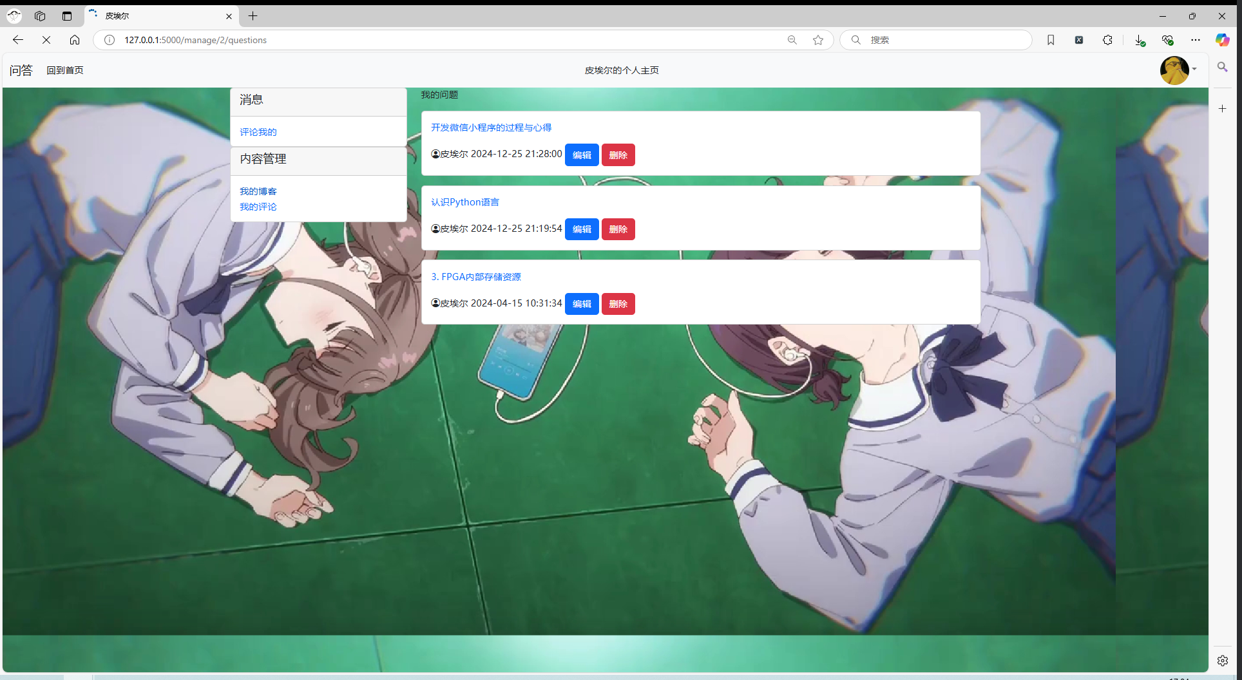Edit the 开发微信小程序 question
1242x680 pixels.
click(582, 155)
